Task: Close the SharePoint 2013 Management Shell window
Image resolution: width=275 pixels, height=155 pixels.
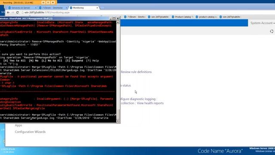Action: point(118,19)
